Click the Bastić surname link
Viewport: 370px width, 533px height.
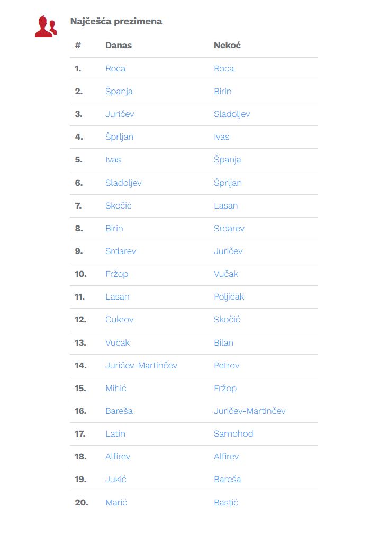[226, 502]
